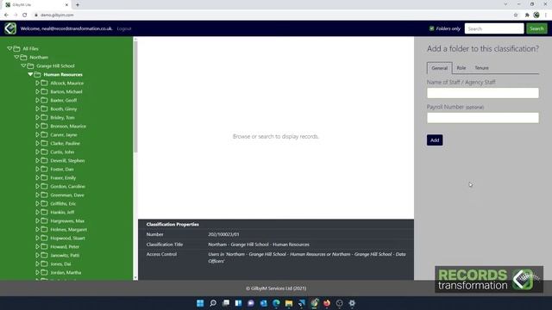Click the Logout link

(124, 28)
